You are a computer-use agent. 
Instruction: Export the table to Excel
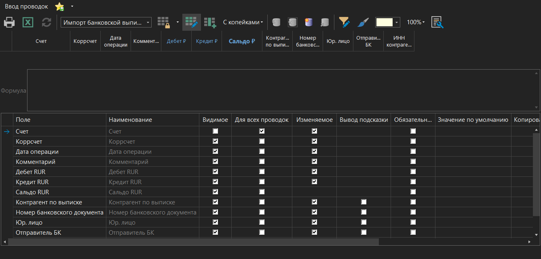(27, 22)
